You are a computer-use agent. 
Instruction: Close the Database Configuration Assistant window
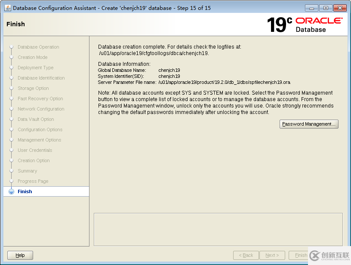(x=340, y=8)
